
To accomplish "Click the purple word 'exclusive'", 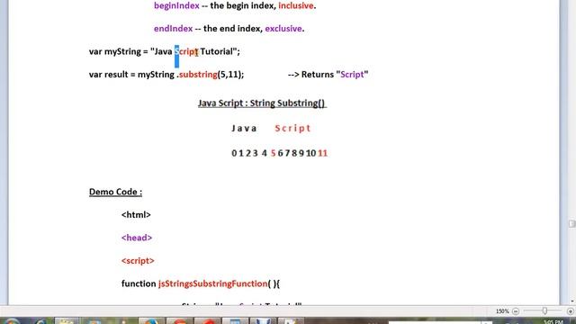I will 283,29.
